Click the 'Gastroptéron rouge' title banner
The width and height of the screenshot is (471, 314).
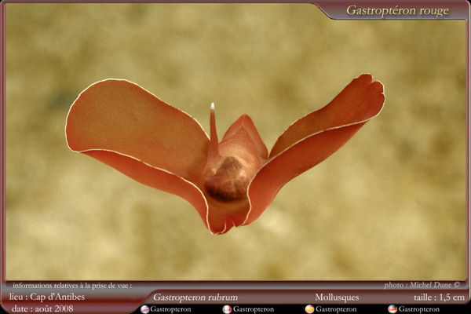[x=397, y=10]
